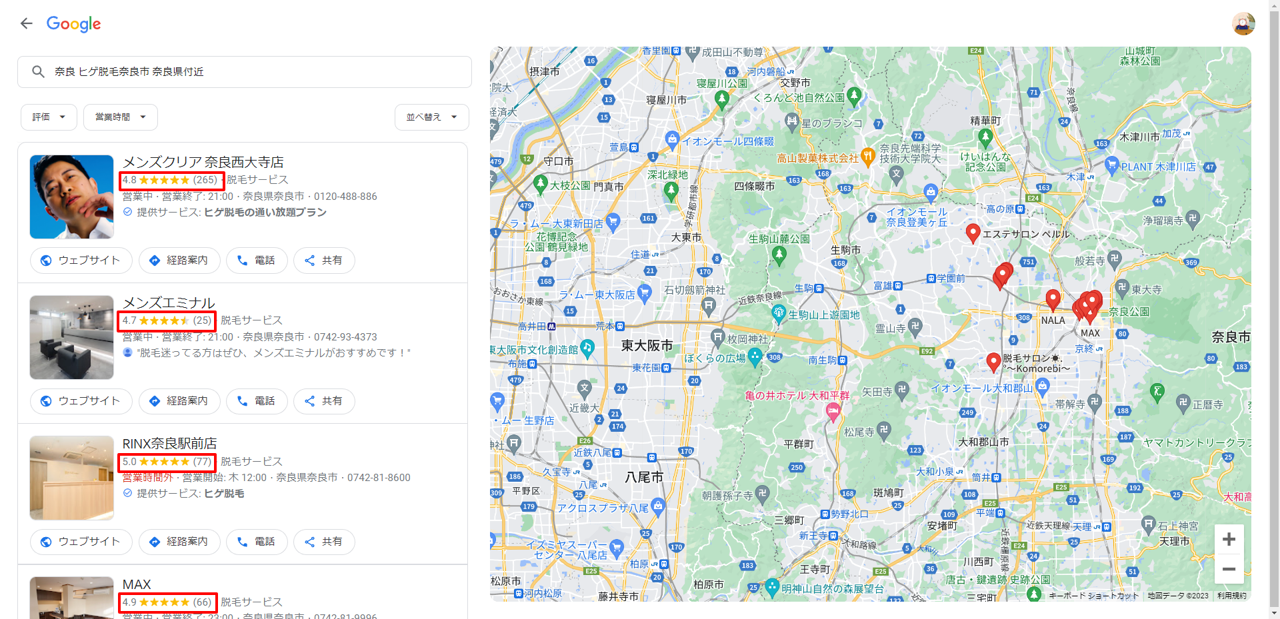This screenshot has height=619, width=1280.
Task: Zoom out on the map
Action: pyautogui.click(x=1229, y=569)
